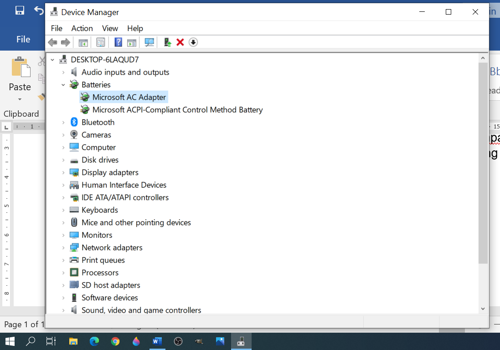Viewport: 500px width, 350px height.
Task: Scan for hardware changes toolbar icon
Action: click(x=149, y=42)
